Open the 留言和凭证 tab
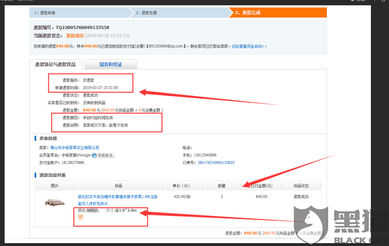 click(x=111, y=64)
